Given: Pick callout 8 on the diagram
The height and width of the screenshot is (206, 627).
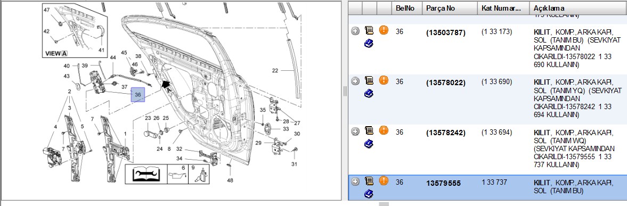Looking at the screenshot, I should 169,149.
